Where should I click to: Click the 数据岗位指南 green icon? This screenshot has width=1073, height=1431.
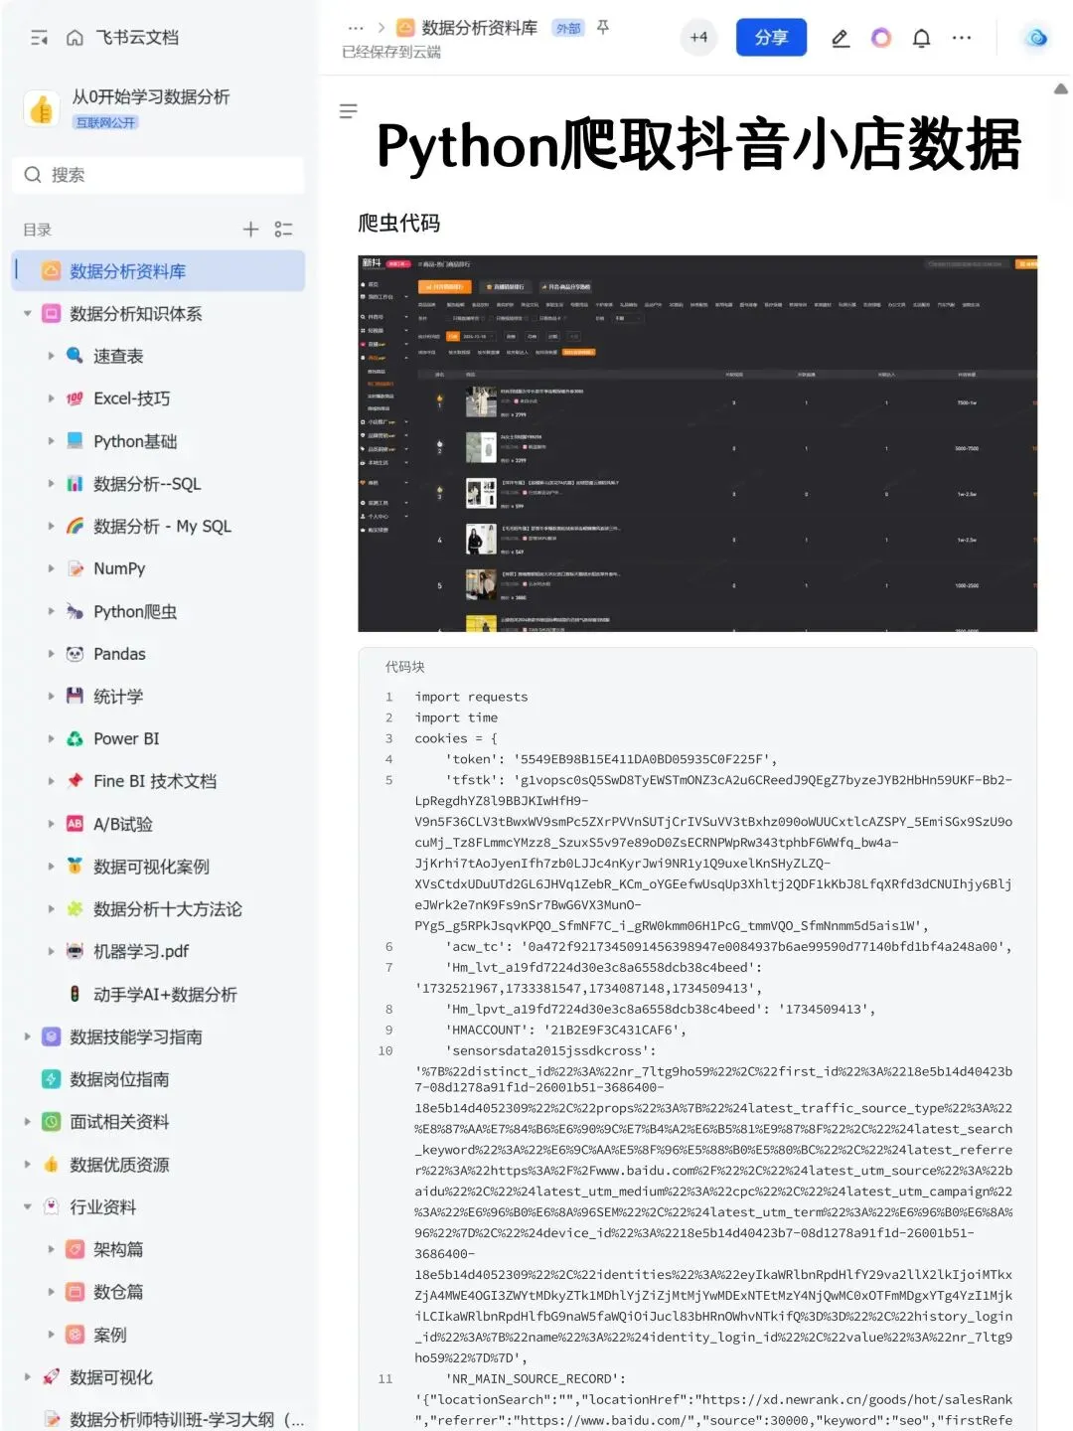pos(52,1079)
